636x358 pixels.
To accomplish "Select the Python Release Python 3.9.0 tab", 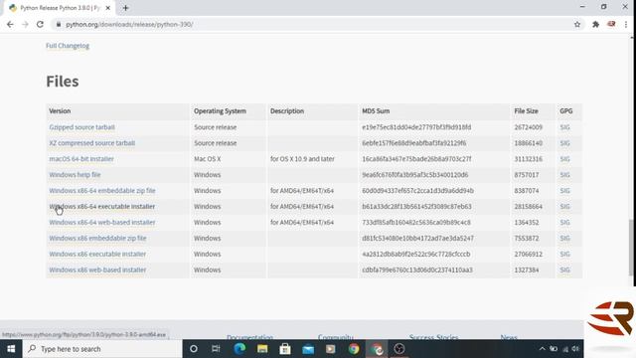I will tap(59, 8).
